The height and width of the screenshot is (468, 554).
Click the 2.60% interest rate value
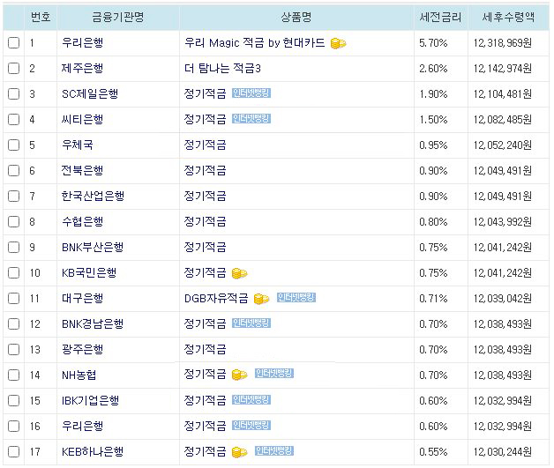pos(433,69)
